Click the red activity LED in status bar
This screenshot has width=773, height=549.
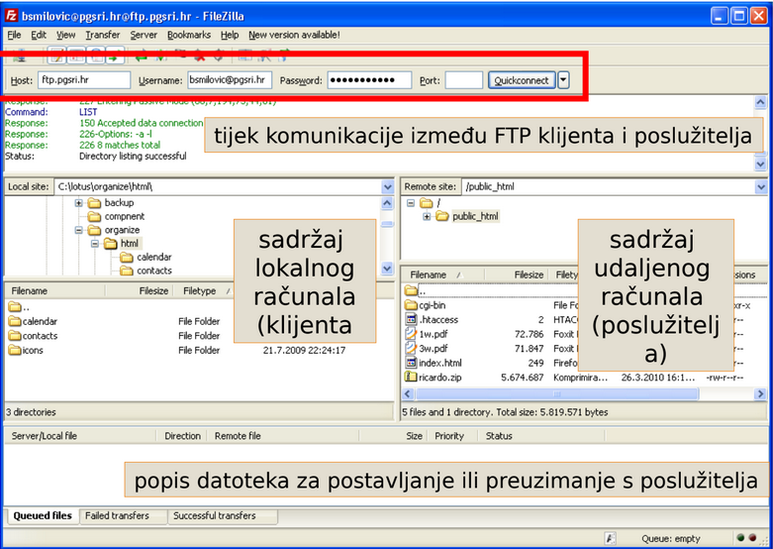click(752, 538)
